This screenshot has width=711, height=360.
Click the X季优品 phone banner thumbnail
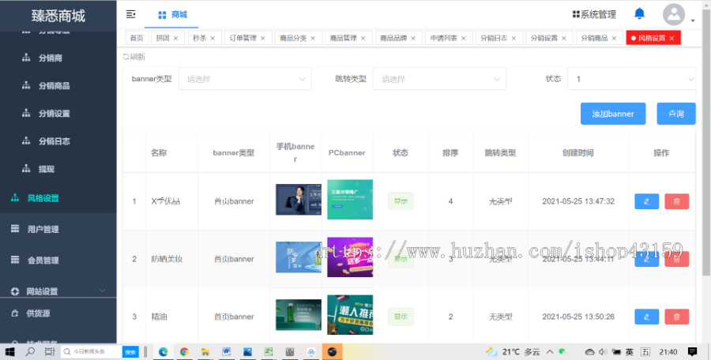click(x=299, y=200)
